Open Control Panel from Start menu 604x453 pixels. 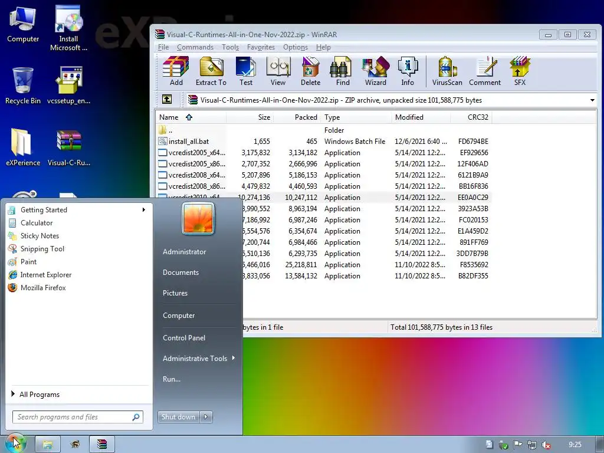pos(184,337)
